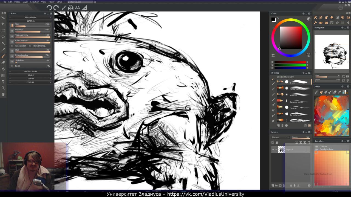Screen dimensions: 351x197
Task: Select the Move tool in the left toolbar
Action: 3,18
